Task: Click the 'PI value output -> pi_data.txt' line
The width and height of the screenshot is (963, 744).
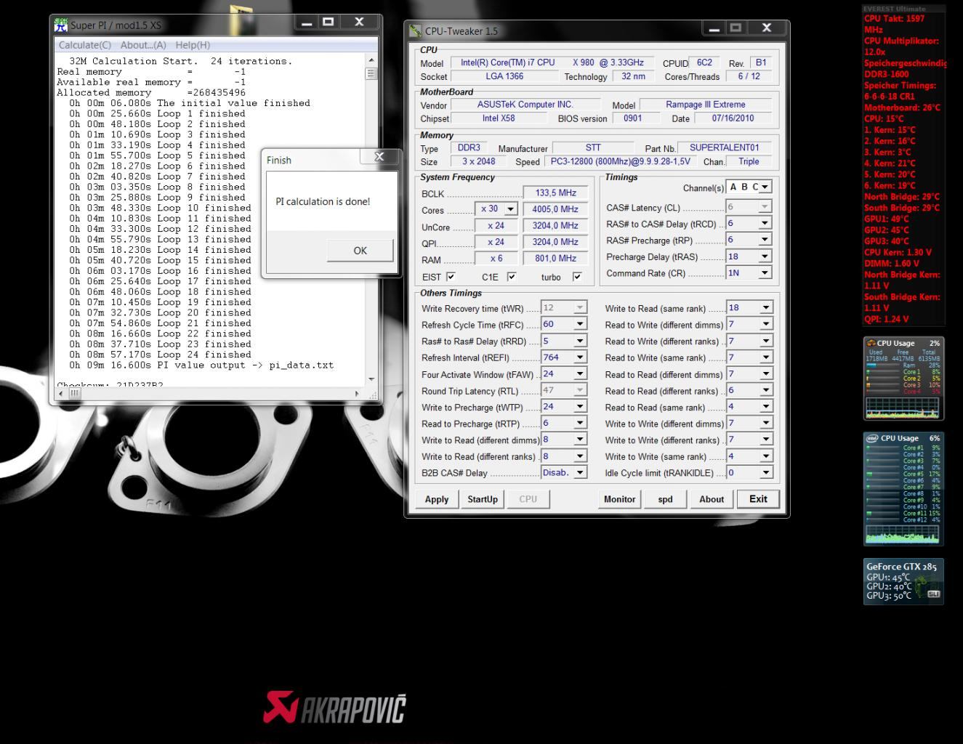Action: click(202, 365)
